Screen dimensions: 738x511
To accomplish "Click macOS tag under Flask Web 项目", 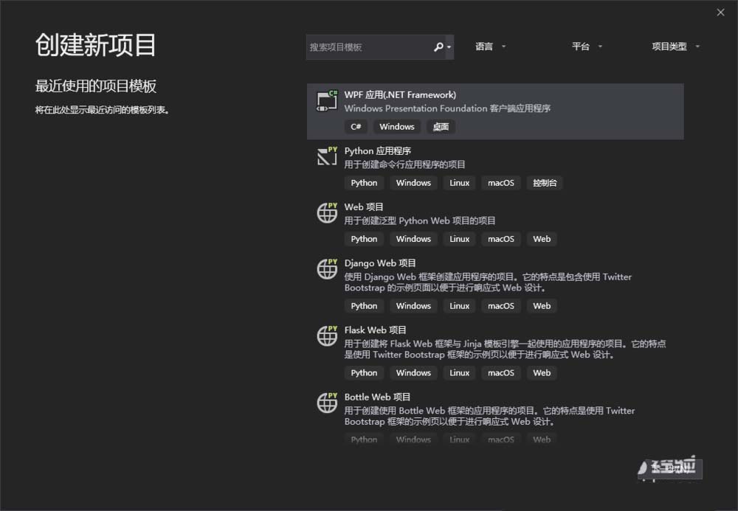I will [501, 373].
